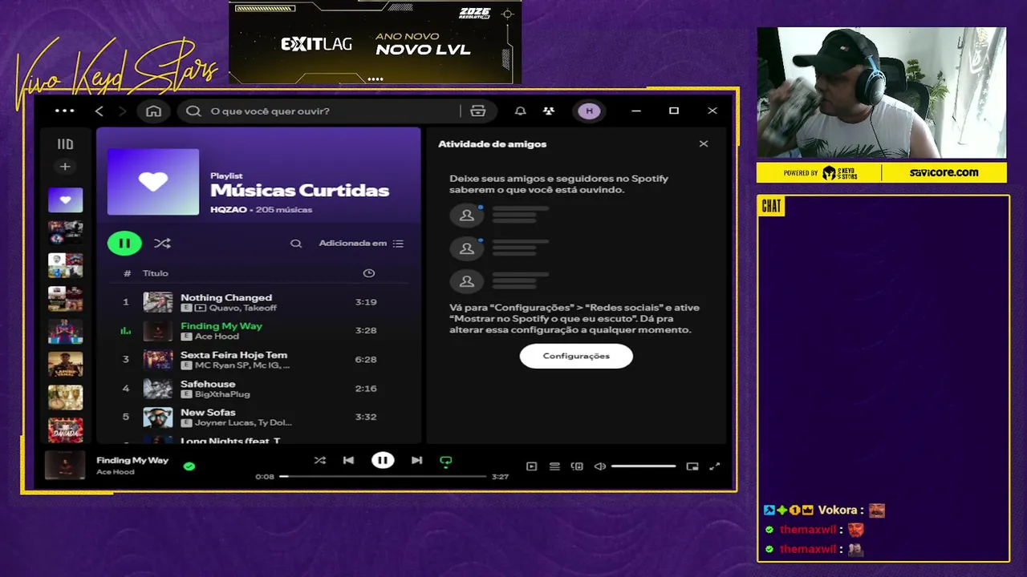This screenshot has width=1027, height=577.
Task: Adjust the volume slider
Action: (643, 466)
